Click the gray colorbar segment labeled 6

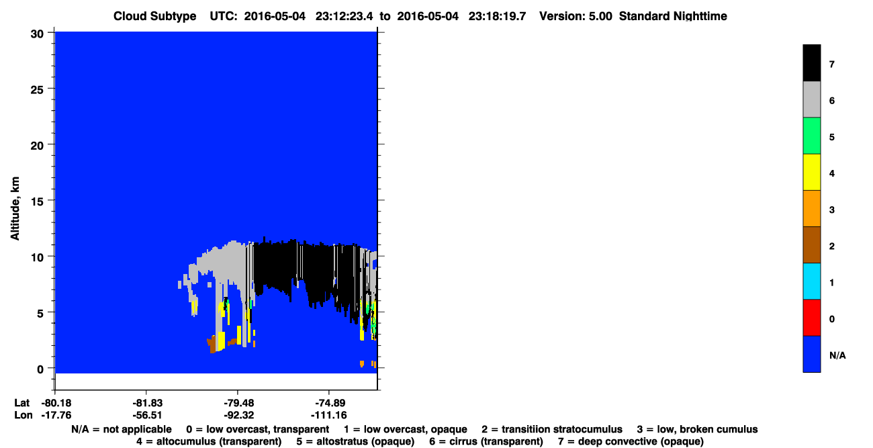[x=811, y=99]
